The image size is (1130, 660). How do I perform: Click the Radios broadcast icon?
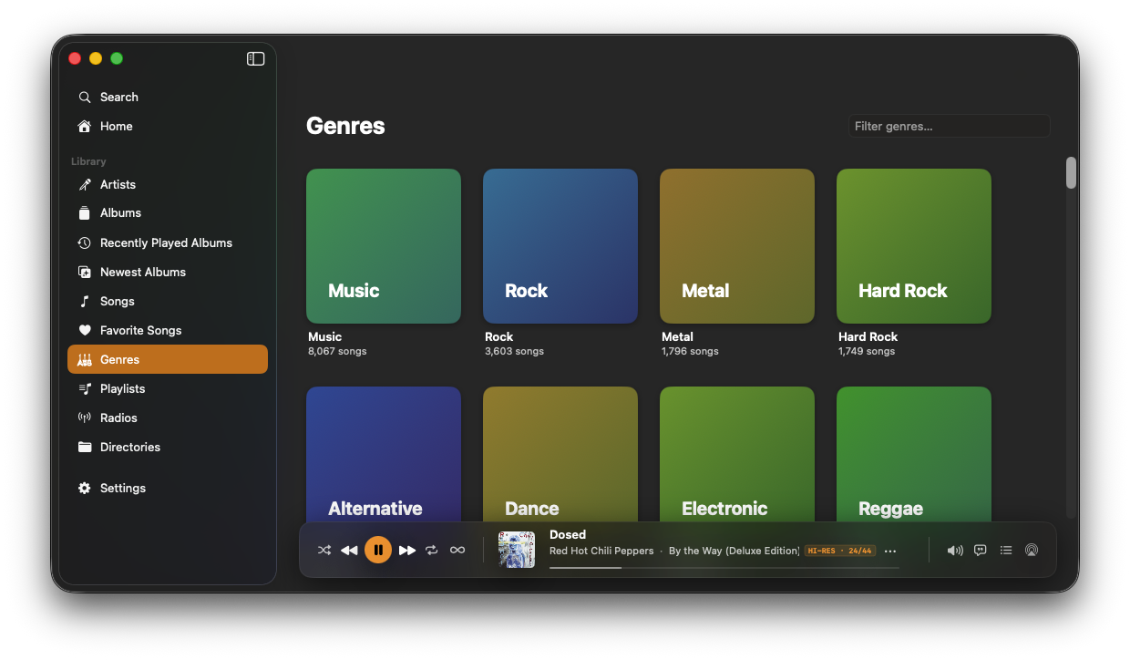coord(83,418)
